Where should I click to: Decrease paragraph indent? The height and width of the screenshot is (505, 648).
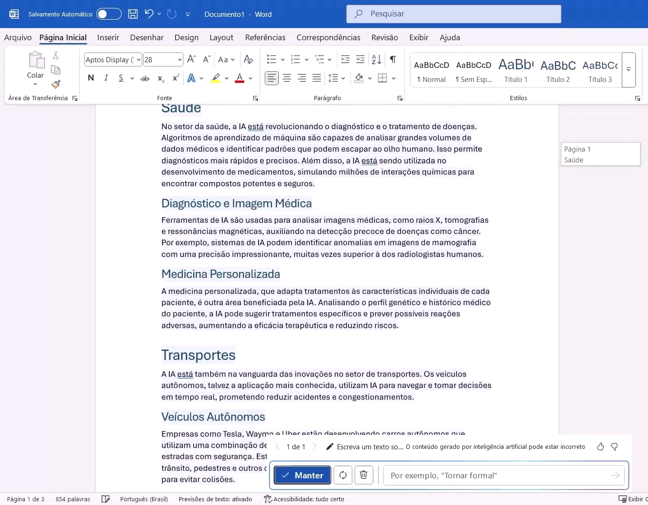tap(345, 59)
